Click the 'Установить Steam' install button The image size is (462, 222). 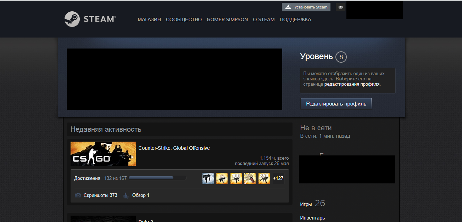pos(306,7)
